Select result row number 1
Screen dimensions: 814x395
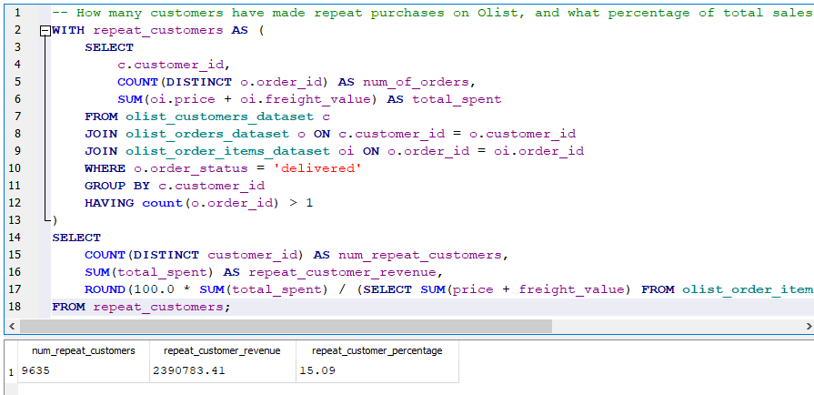(11, 371)
